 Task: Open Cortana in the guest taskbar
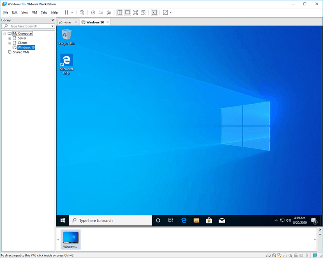[x=158, y=221]
